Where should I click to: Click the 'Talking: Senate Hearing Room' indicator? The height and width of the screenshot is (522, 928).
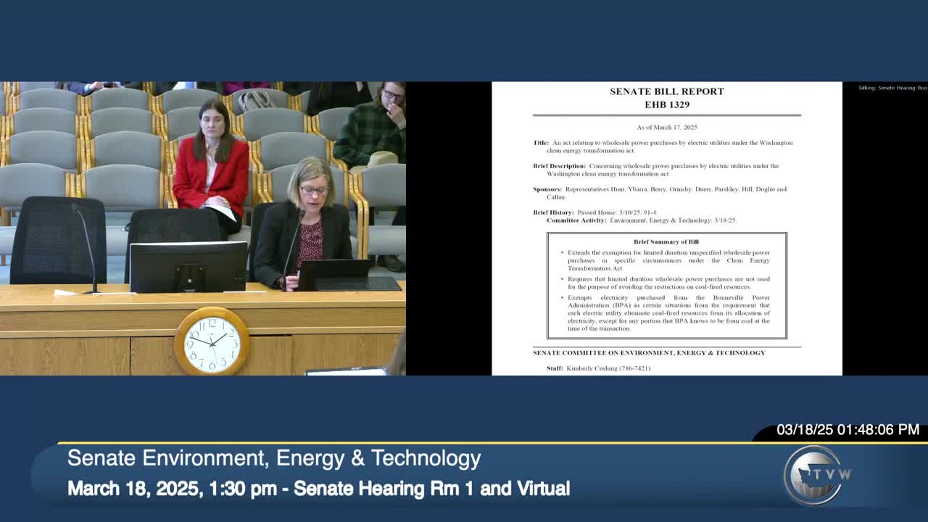892,88
